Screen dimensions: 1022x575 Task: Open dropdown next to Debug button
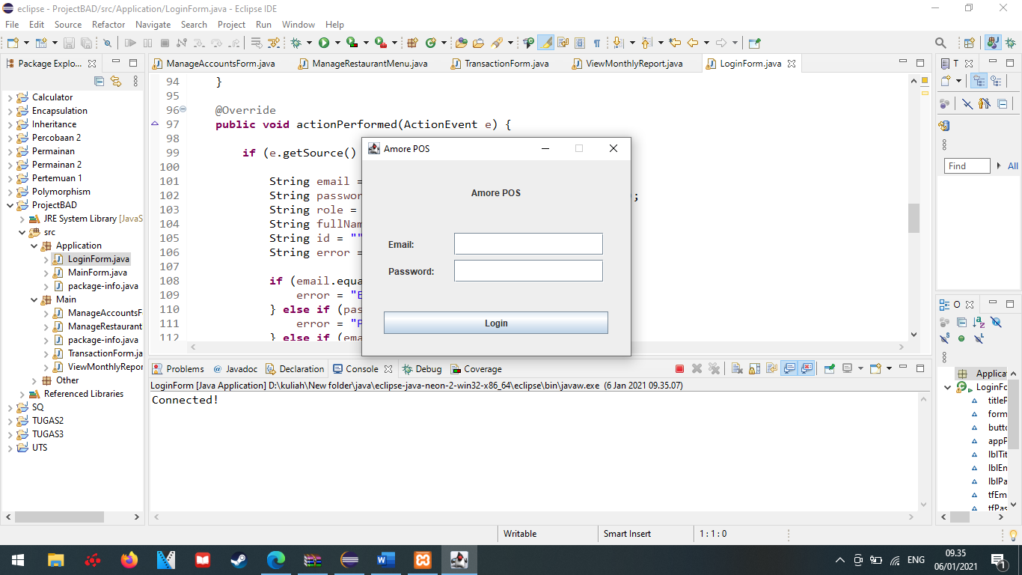coord(309,43)
